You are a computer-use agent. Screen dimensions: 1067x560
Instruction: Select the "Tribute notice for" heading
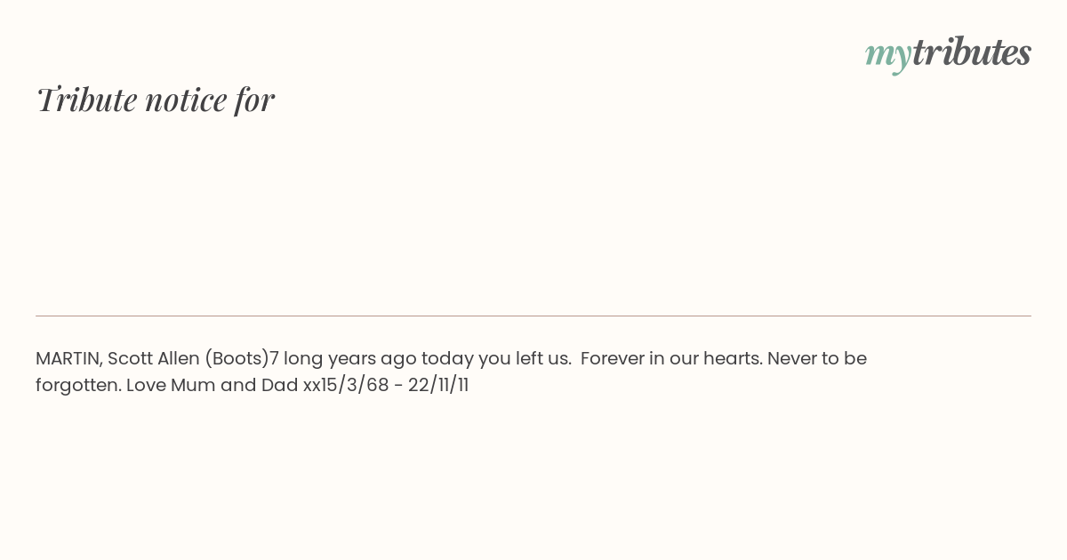tap(156, 100)
